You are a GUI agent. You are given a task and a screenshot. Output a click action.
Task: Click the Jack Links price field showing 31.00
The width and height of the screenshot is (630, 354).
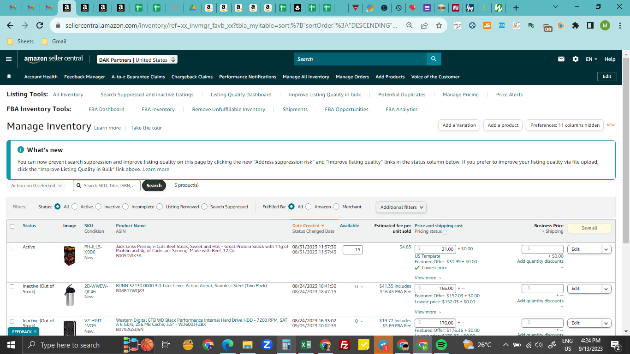(x=435, y=249)
